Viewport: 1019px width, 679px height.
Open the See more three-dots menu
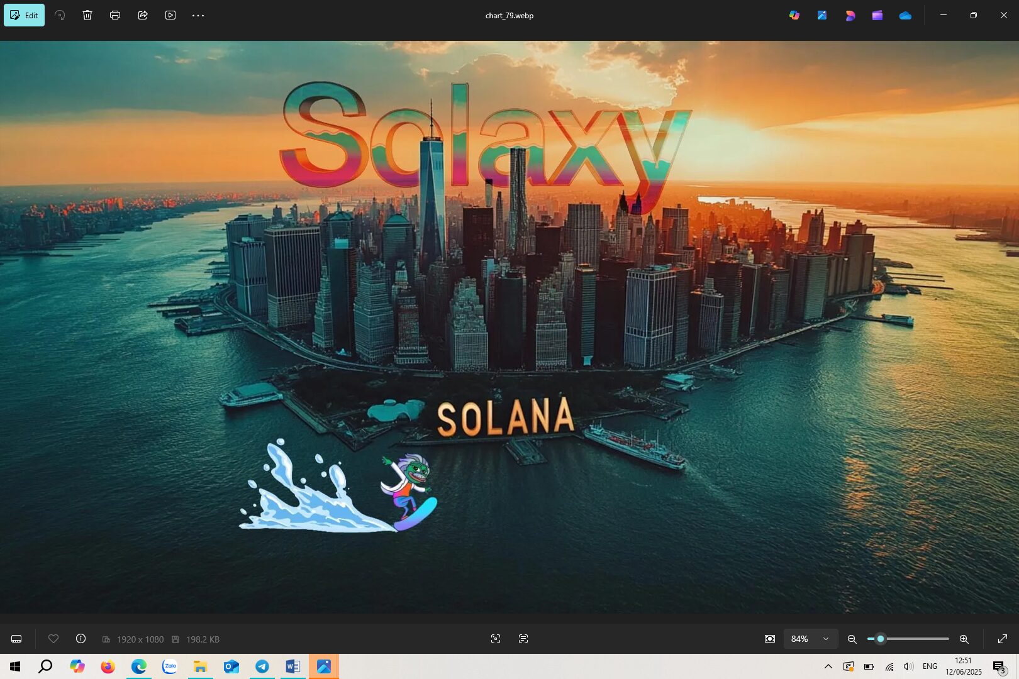click(198, 15)
